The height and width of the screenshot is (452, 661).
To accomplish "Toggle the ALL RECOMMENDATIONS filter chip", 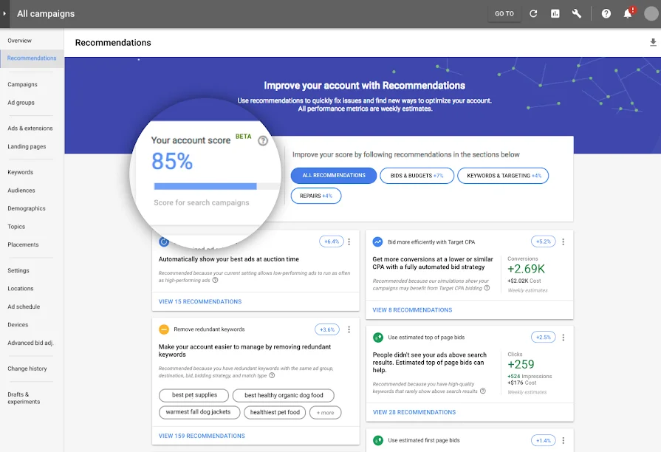I will pyautogui.click(x=333, y=175).
